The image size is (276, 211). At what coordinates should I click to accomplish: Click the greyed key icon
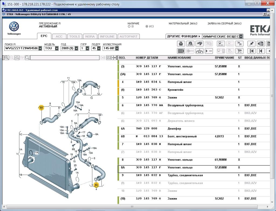[190, 51]
